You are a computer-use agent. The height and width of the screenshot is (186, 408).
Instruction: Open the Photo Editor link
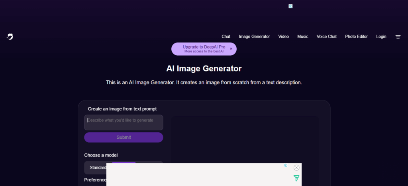click(x=356, y=37)
